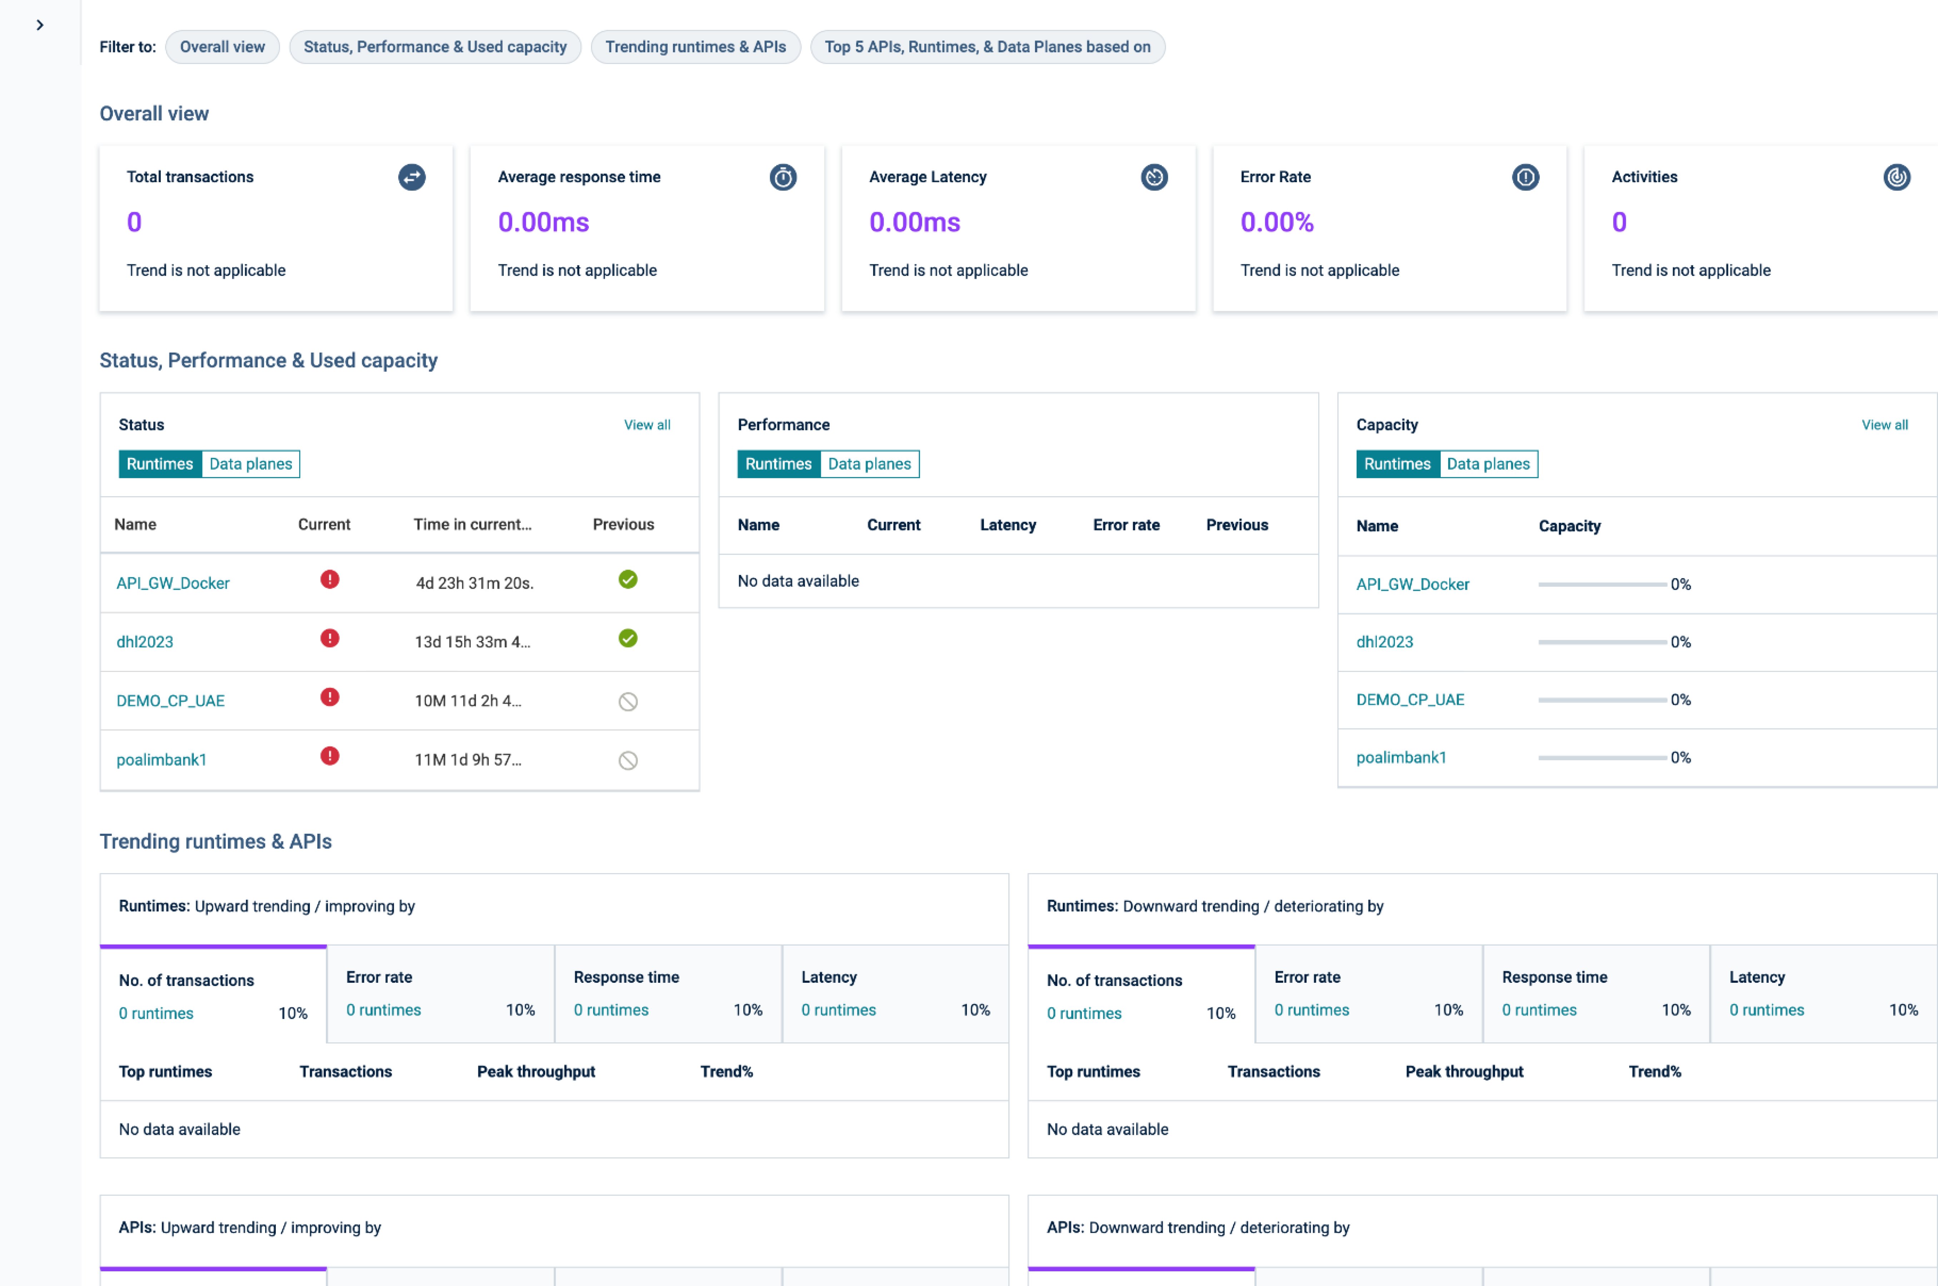Screen dimensions: 1938x1286
Task: Filter to Status, Performance & Used capacity
Action: coord(435,47)
